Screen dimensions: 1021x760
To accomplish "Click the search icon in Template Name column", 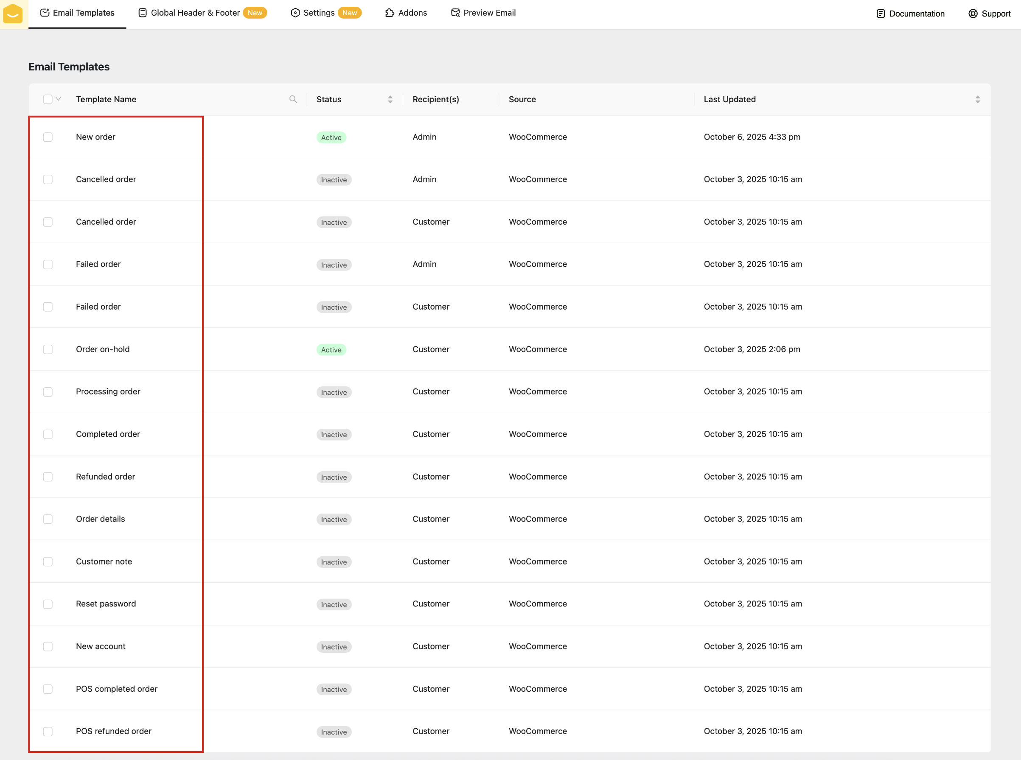I will [x=293, y=99].
